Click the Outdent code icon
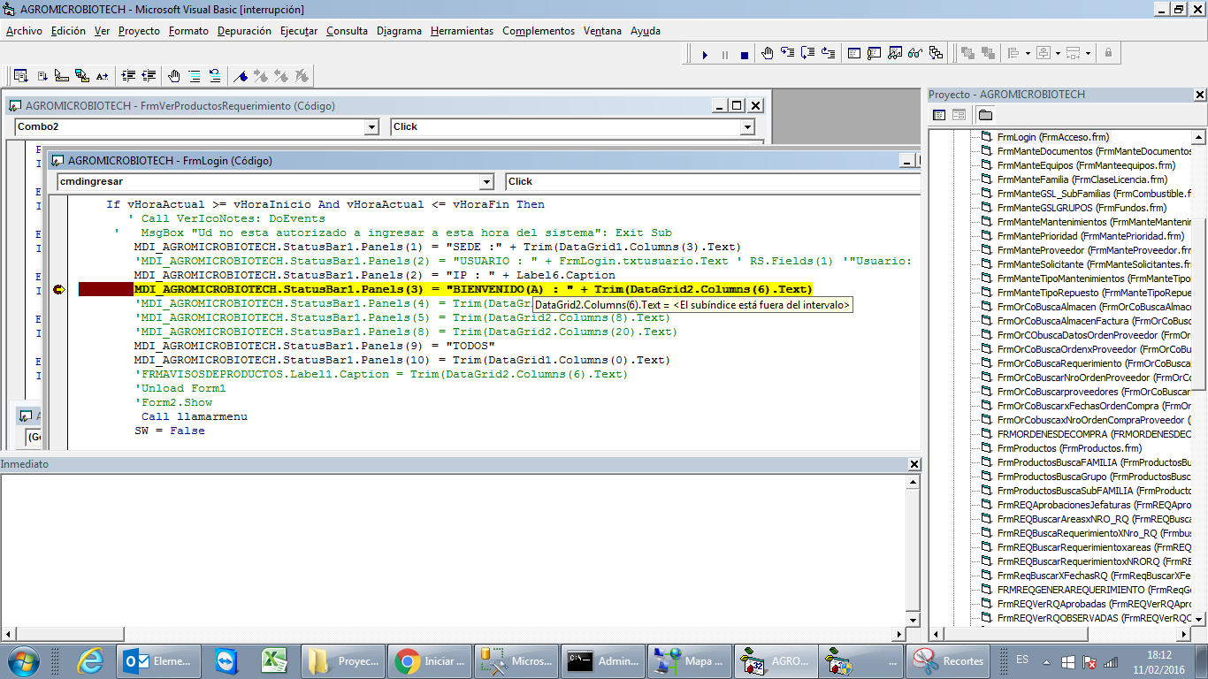Image resolution: width=1208 pixels, height=679 pixels. coord(149,76)
